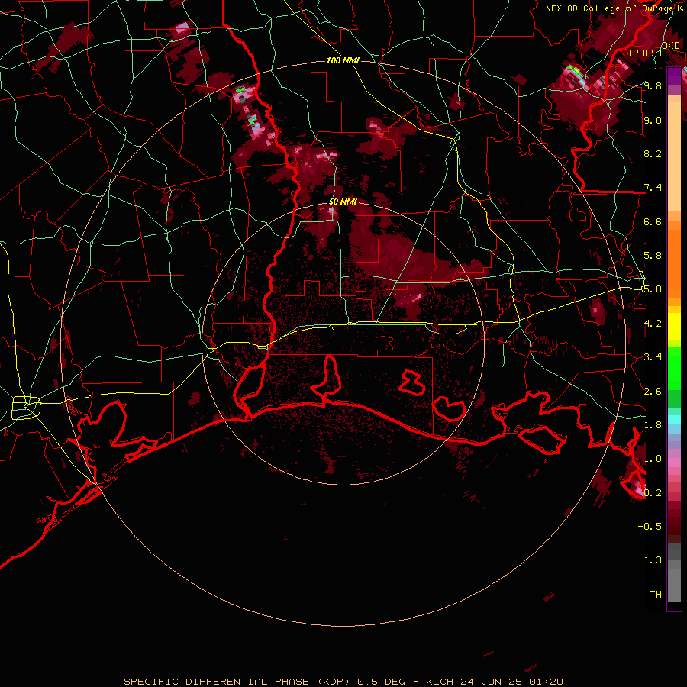Click the 100 NMI range ring label
The width and height of the screenshot is (687, 687).
coord(343,60)
